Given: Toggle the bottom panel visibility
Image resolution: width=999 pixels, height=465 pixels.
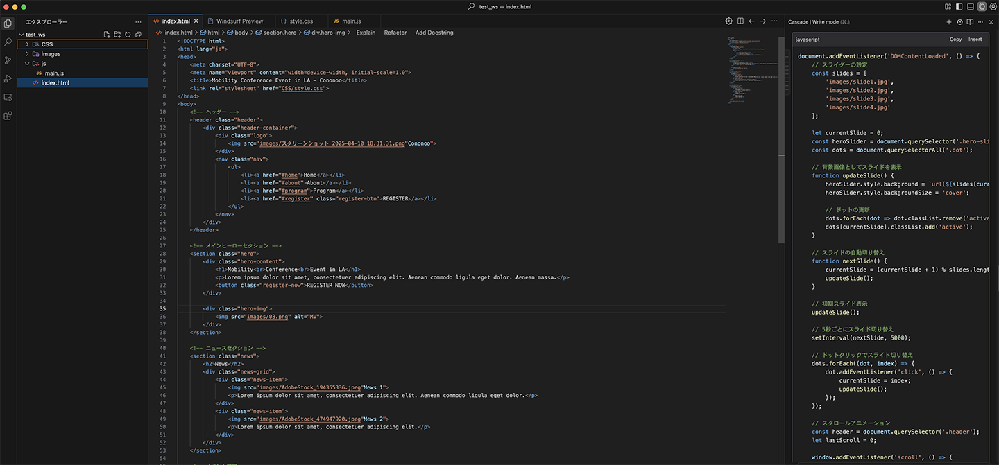Looking at the screenshot, I should pyautogui.click(x=970, y=6).
